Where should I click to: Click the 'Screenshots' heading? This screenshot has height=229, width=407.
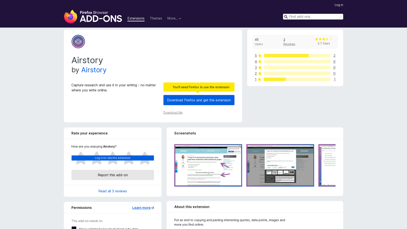pyautogui.click(x=185, y=133)
